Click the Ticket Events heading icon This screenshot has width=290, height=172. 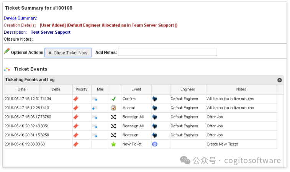point(7,69)
